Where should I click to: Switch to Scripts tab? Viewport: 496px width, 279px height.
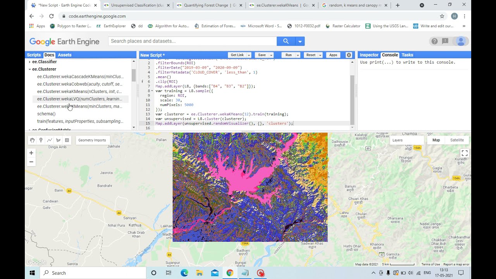coord(34,55)
